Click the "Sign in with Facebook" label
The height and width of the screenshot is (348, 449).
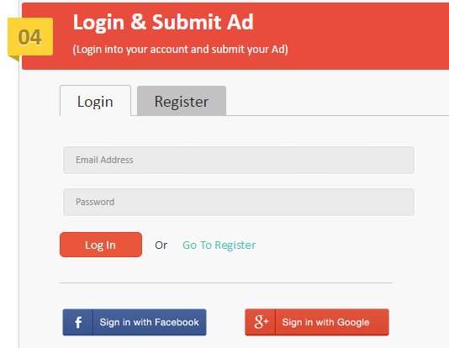pyautogui.click(x=149, y=322)
